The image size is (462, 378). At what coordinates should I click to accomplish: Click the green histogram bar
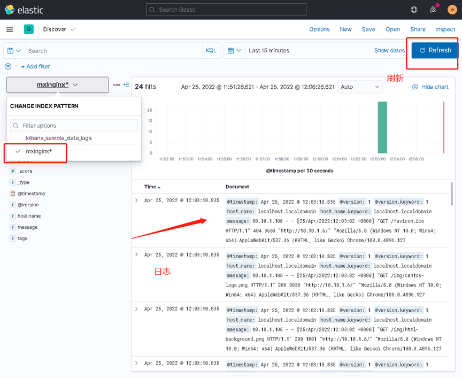click(x=382, y=127)
